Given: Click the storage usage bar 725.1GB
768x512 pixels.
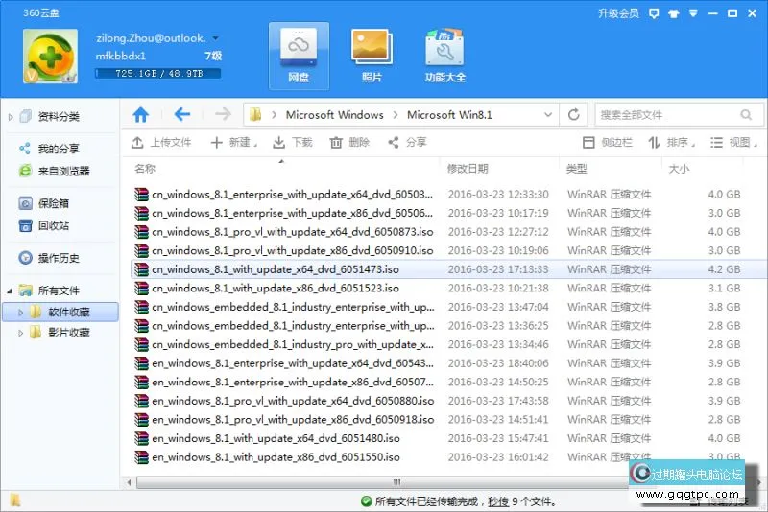Looking at the screenshot, I should tap(157, 74).
